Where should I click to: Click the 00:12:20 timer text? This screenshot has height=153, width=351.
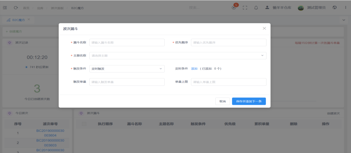pos(37,58)
